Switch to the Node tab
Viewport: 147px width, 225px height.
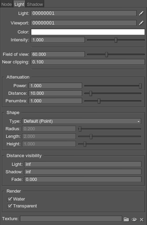coord(7,4)
